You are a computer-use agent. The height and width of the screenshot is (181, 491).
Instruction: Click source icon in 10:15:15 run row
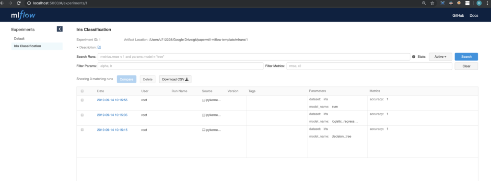(x=203, y=129)
